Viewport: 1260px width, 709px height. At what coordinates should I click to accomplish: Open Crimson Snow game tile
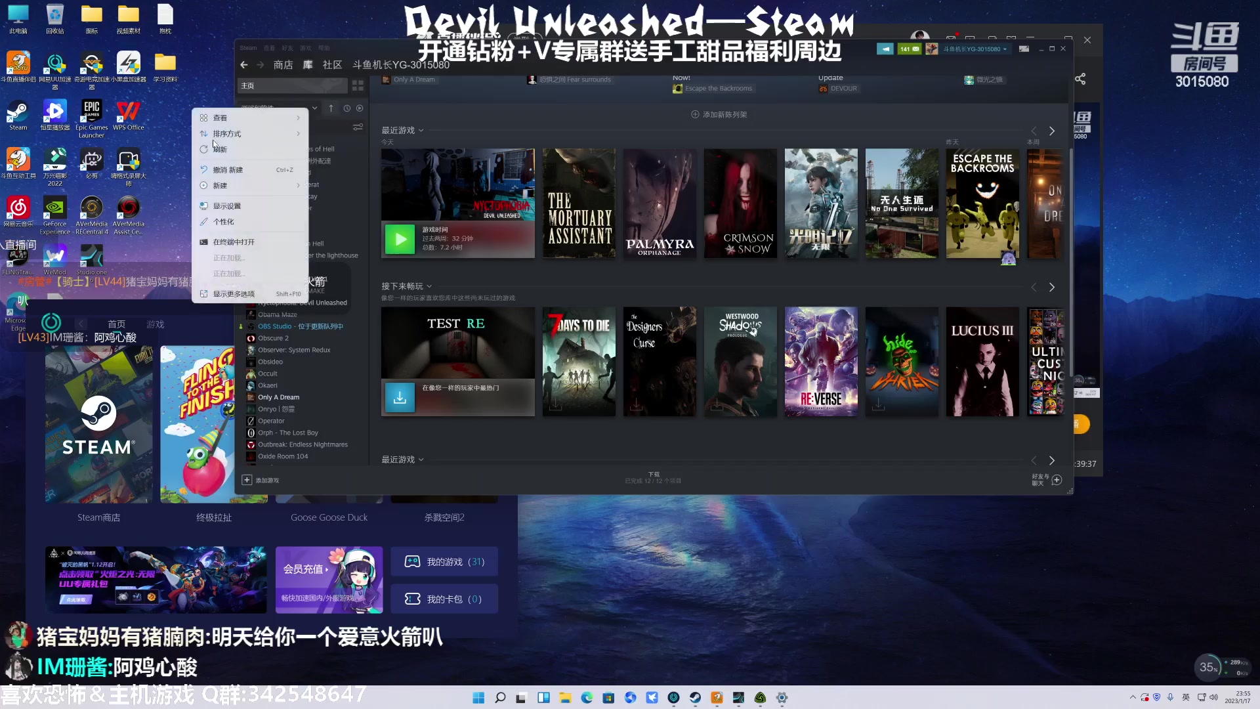point(740,204)
